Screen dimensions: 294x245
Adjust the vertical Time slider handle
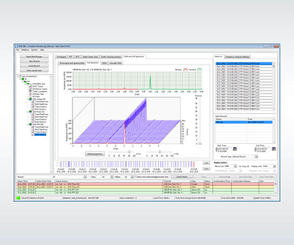pos(200,143)
